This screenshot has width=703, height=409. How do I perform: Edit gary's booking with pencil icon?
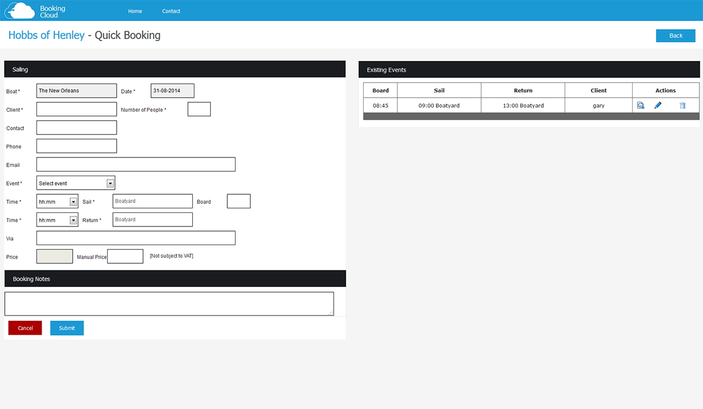(658, 105)
